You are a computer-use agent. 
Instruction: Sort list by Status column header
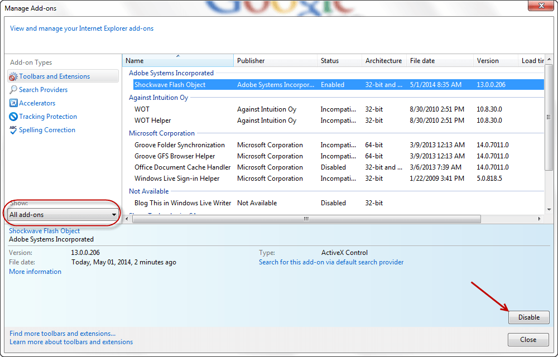(x=339, y=61)
